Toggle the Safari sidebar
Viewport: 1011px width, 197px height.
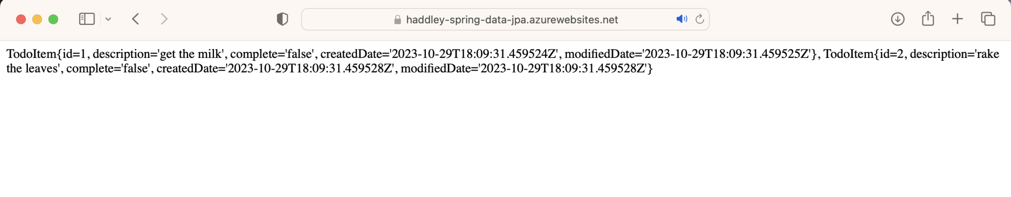pos(87,19)
